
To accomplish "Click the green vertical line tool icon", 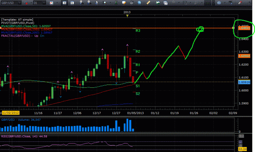I will 116,2.
